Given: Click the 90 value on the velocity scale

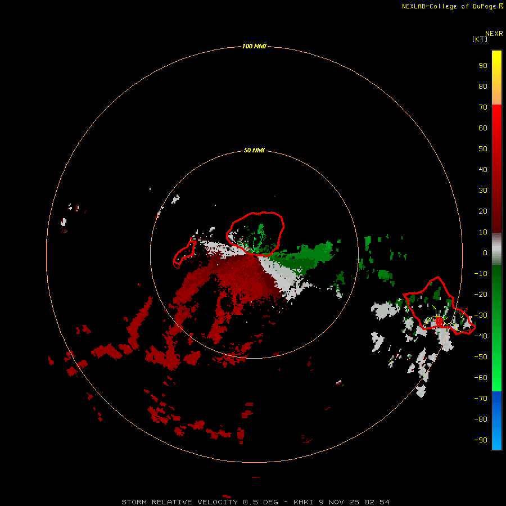Looking at the screenshot, I should click(483, 66).
